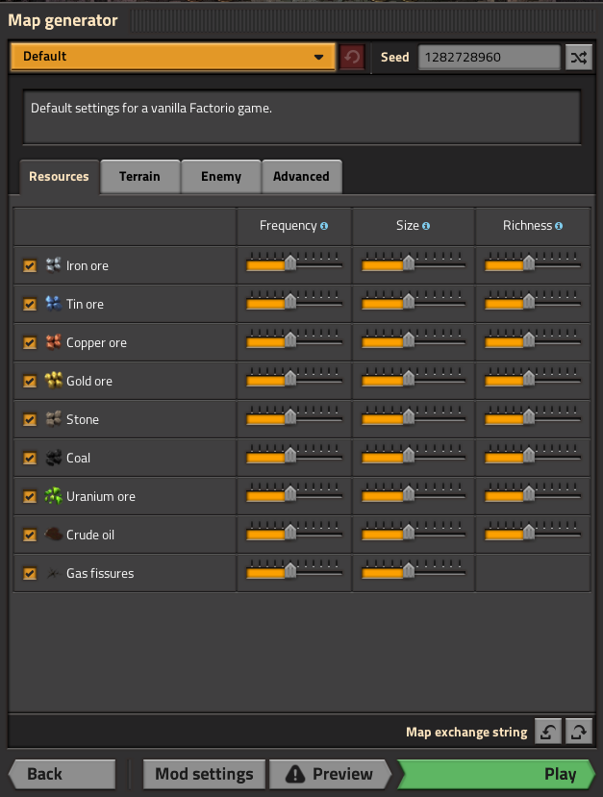603x797 pixels.
Task: Click the Stone Frequency slider
Action: pyautogui.click(x=294, y=417)
